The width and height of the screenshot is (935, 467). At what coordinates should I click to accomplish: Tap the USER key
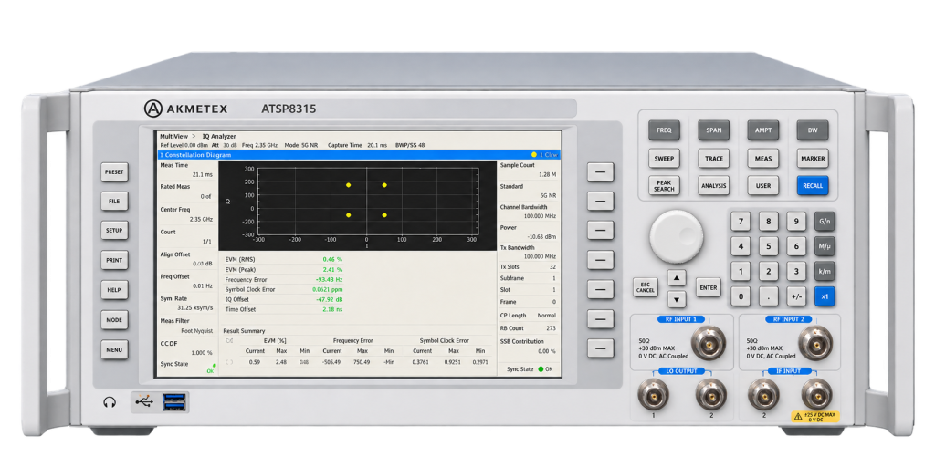tap(763, 186)
